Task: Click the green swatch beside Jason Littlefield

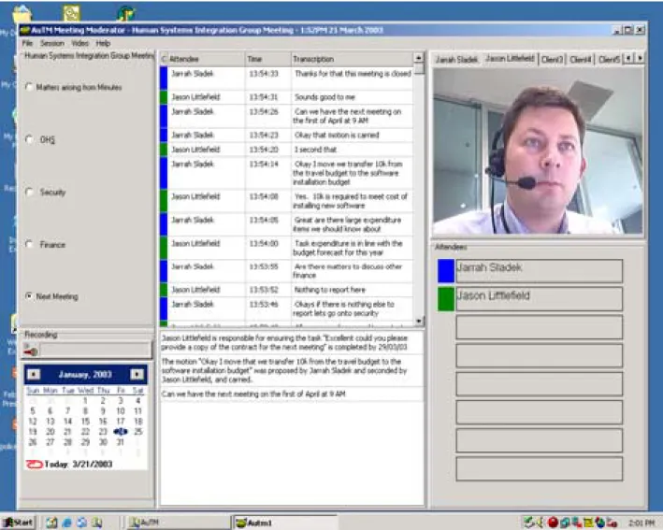Action: 446,299
